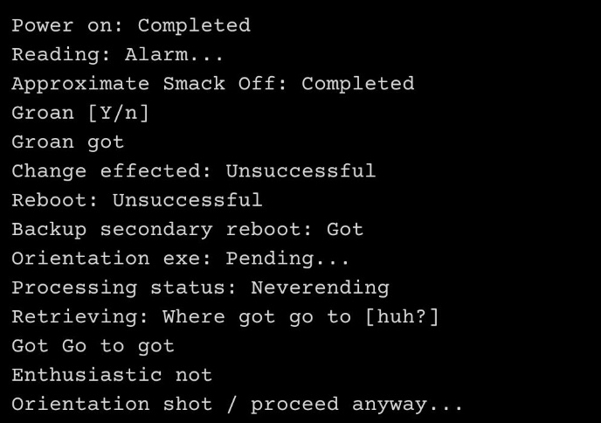Click the "Got Go to got" line
The width and height of the screenshot is (601, 423).
[x=93, y=346]
